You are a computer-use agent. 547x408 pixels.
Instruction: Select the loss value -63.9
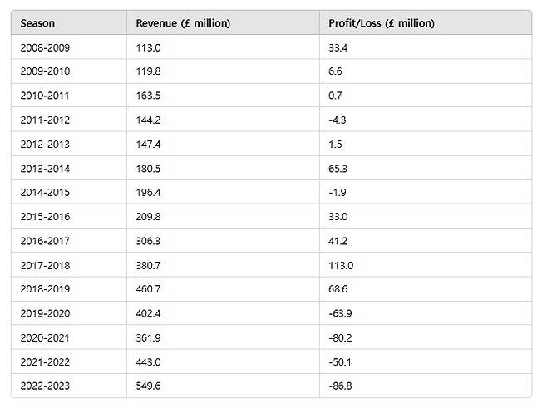point(342,313)
